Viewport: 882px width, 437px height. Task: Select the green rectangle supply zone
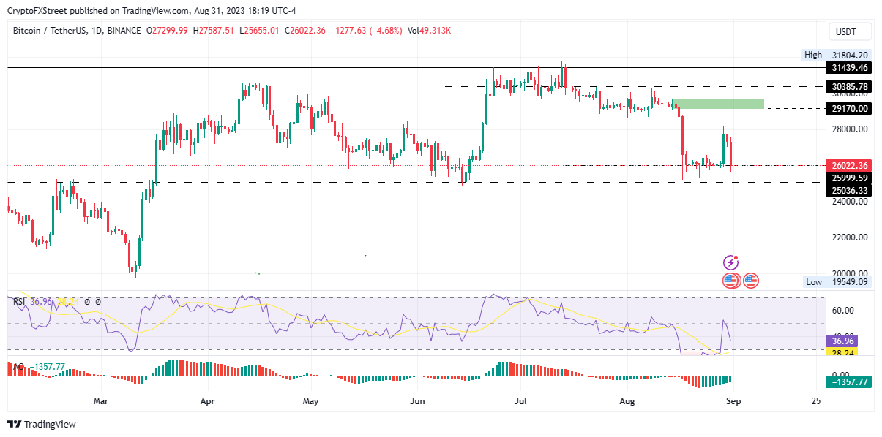tap(718, 104)
